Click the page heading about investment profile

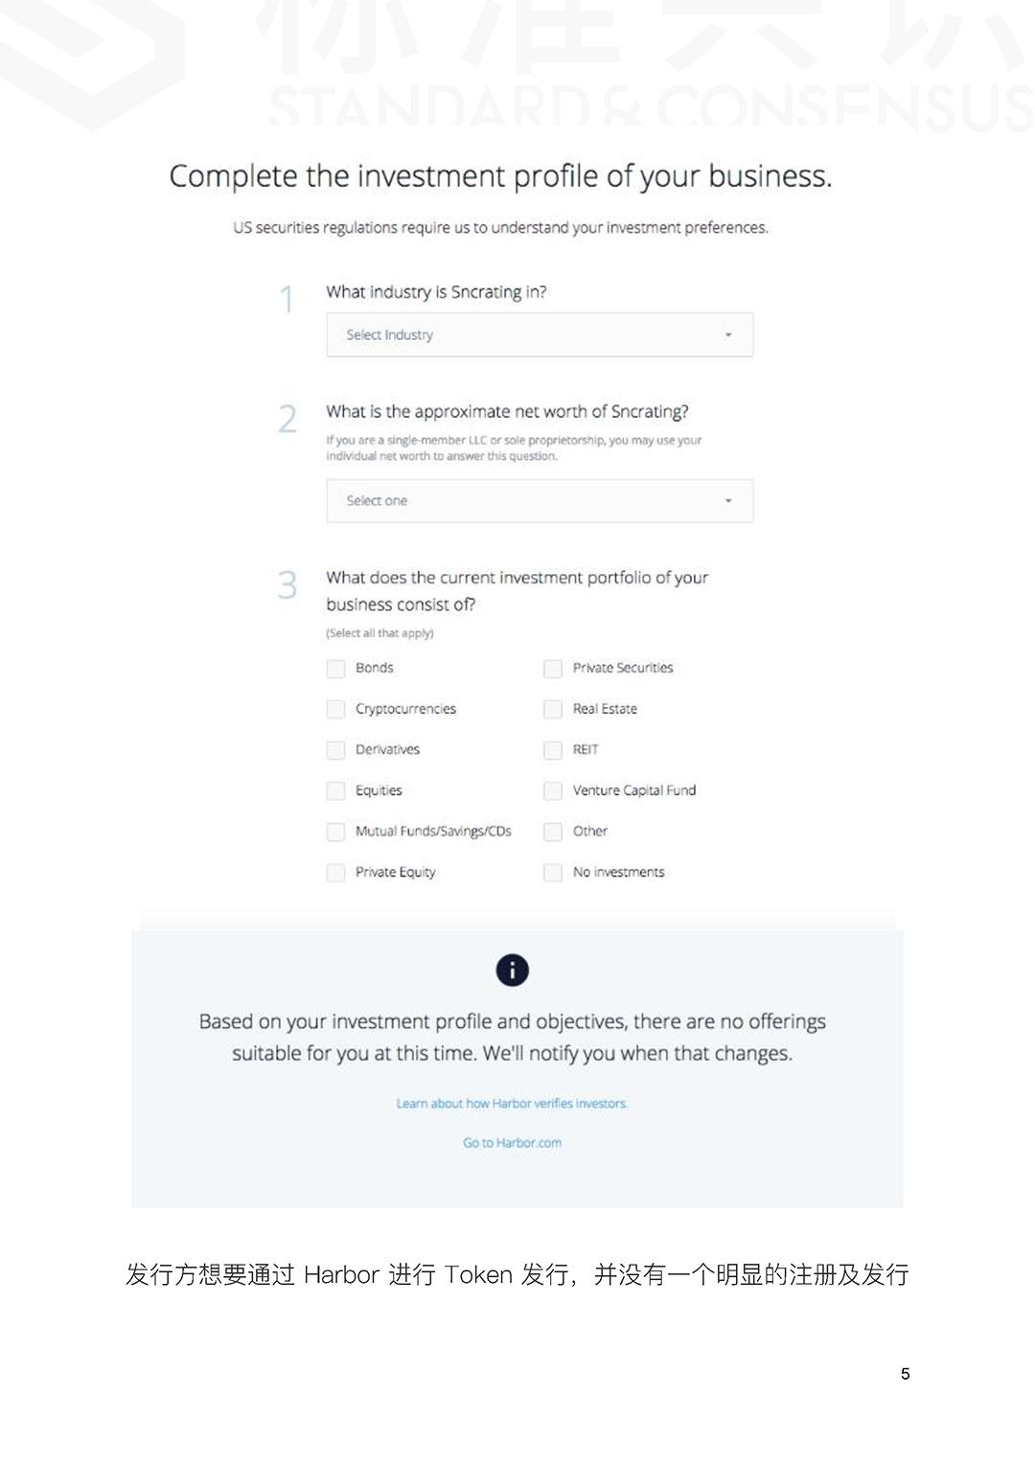click(x=500, y=176)
